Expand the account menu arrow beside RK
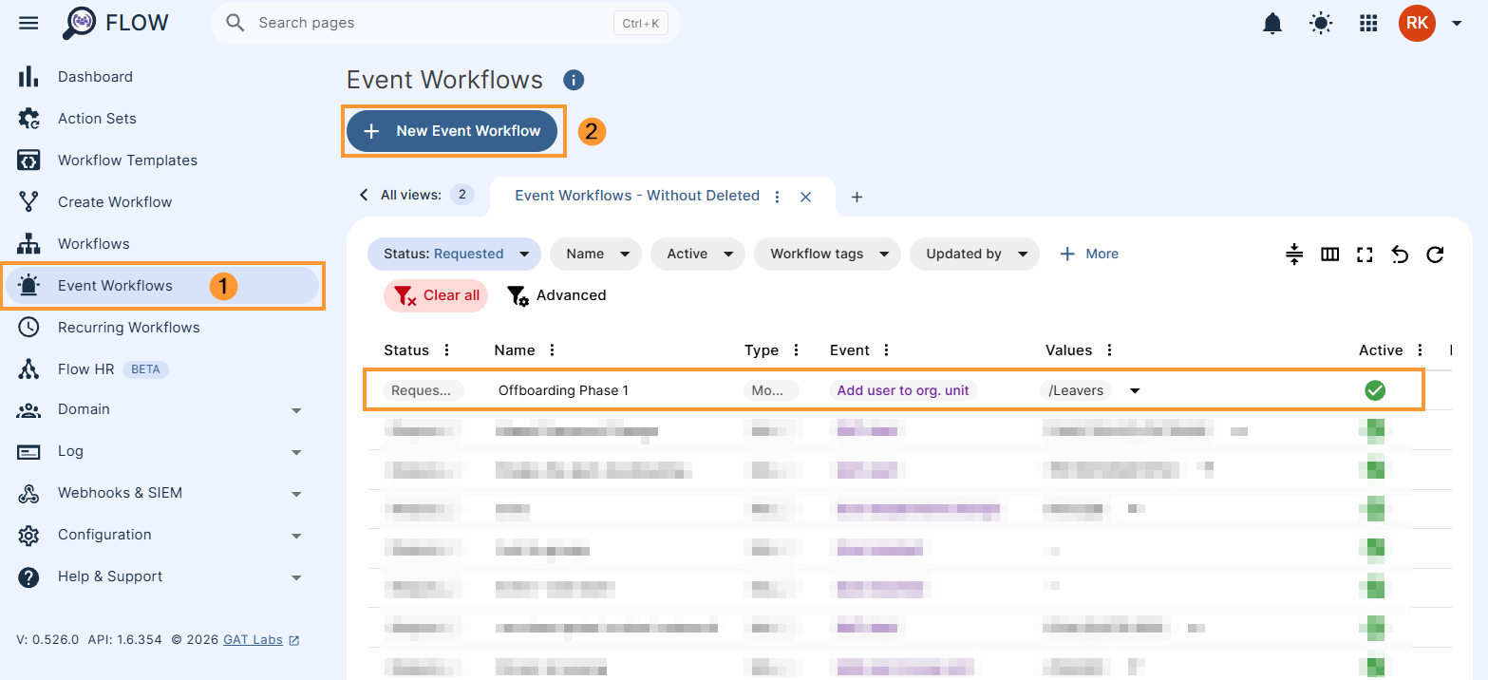The image size is (1488, 680). coord(1457,24)
